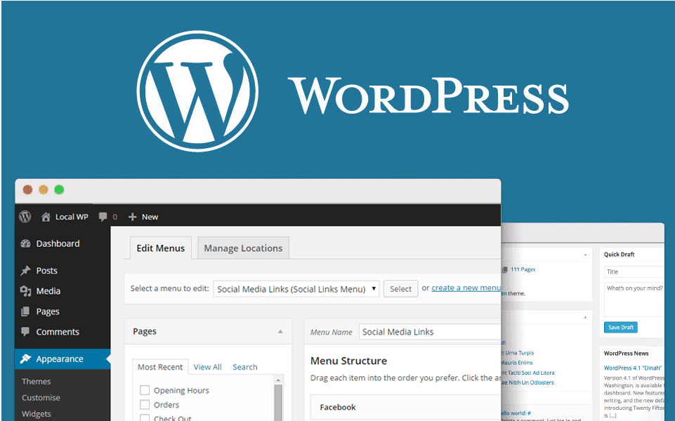
Task: Select the Most Recent tab
Action: 160,367
